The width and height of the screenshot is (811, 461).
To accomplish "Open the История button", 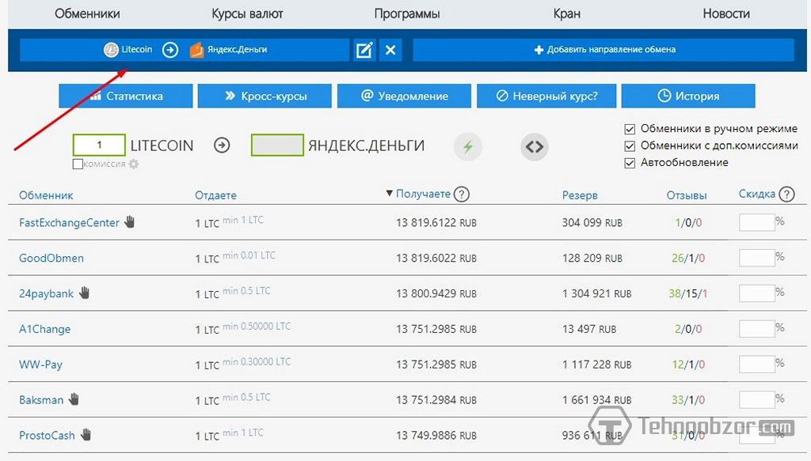I will pyautogui.click(x=688, y=96).
